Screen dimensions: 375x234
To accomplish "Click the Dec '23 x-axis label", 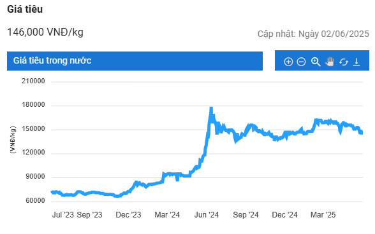I will point(128,215).
